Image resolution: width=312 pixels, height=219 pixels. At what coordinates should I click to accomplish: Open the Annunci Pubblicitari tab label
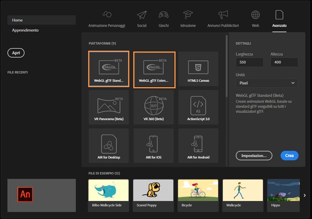click(223, 25)
